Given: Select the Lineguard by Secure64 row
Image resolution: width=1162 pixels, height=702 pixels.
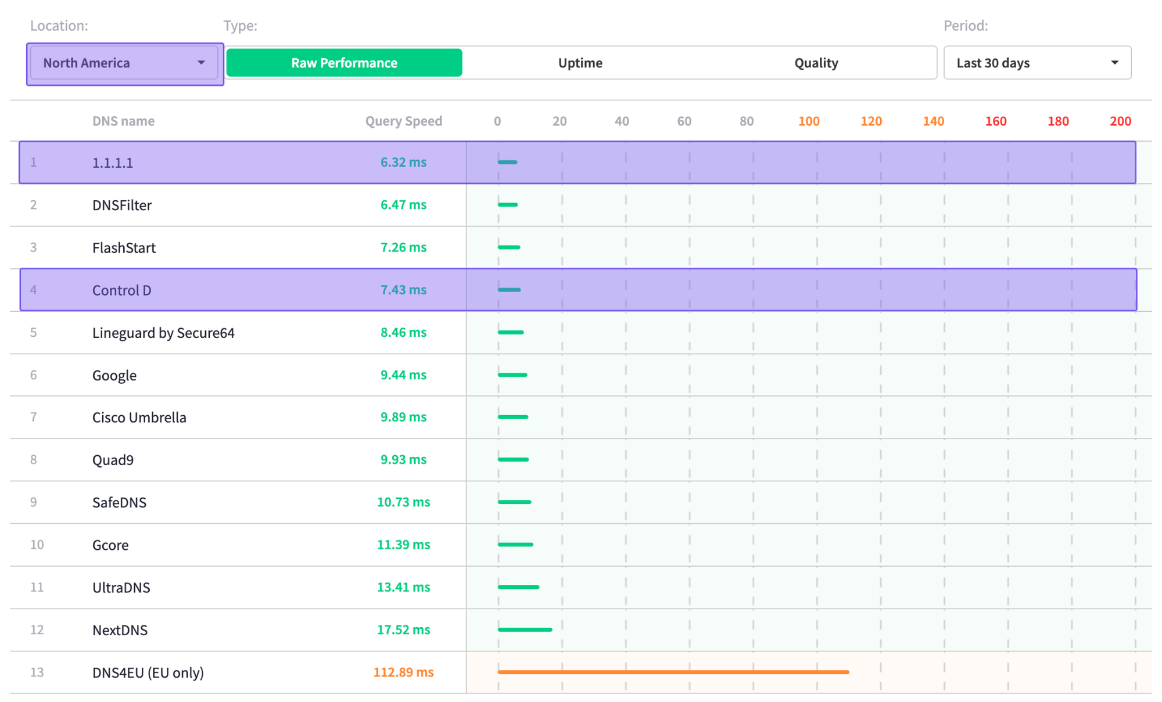Looking at the screenshot, I should [163, 333].
